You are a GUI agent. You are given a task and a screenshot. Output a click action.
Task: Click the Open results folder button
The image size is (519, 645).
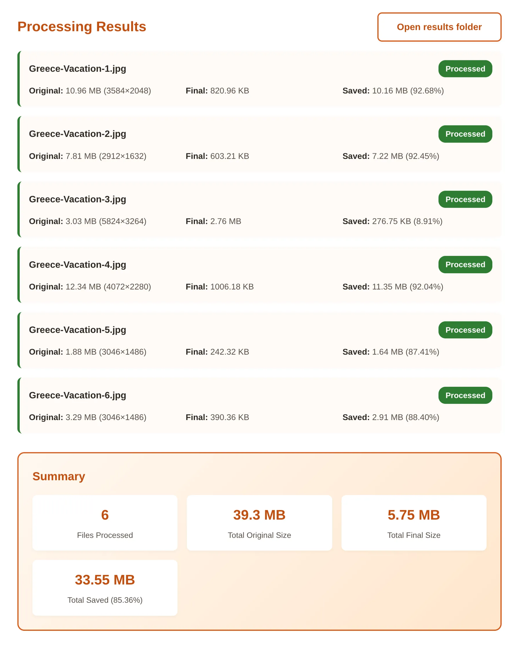439,27
